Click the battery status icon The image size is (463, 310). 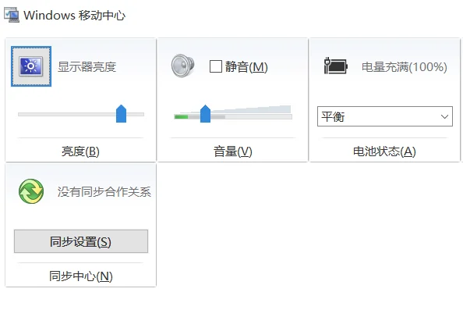point(335,66)
